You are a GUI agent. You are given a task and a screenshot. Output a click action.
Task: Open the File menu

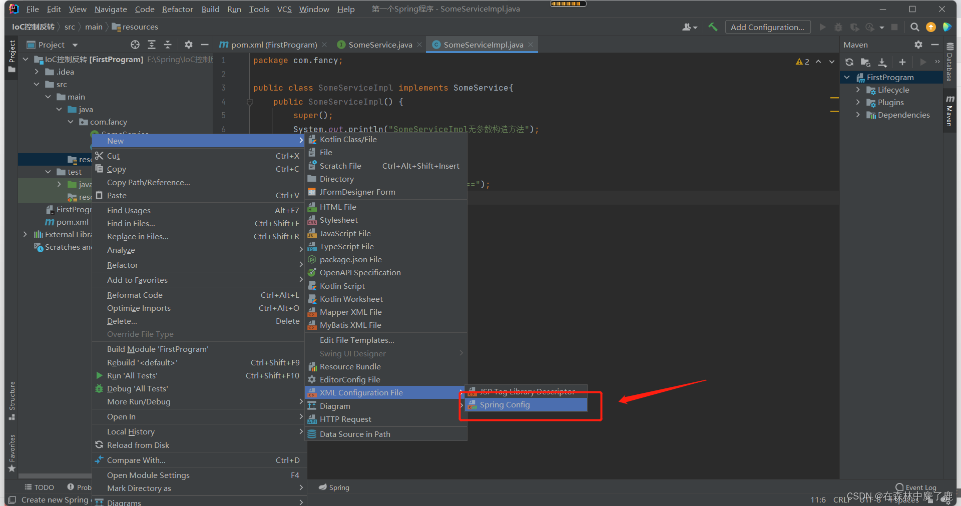[33, 9]
